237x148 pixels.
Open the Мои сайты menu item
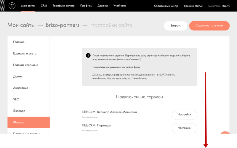click(28, 6)
